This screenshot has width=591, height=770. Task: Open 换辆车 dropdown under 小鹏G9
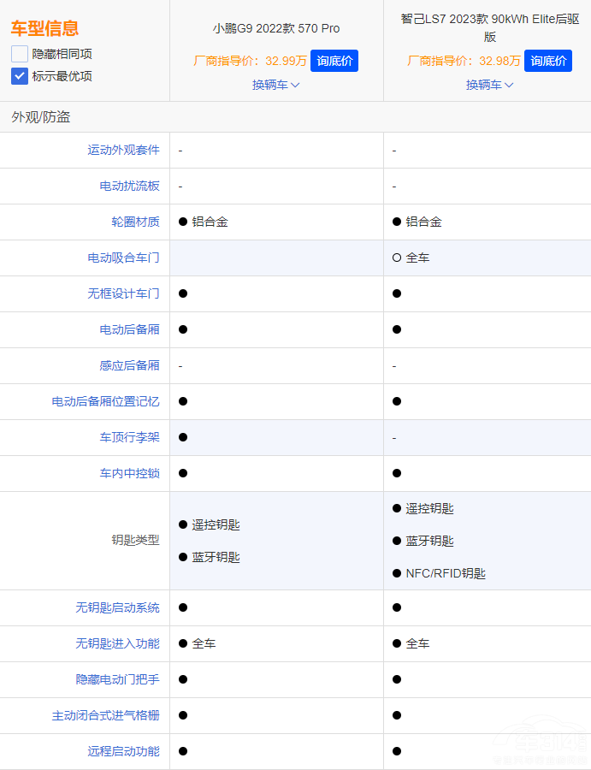[x=275, y=85]
